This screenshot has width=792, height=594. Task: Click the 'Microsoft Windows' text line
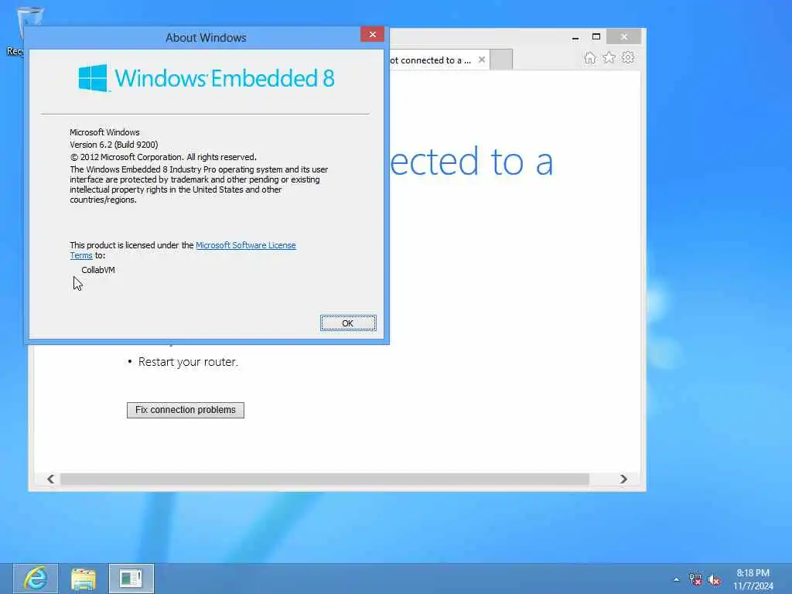click(x=104, y=132)
